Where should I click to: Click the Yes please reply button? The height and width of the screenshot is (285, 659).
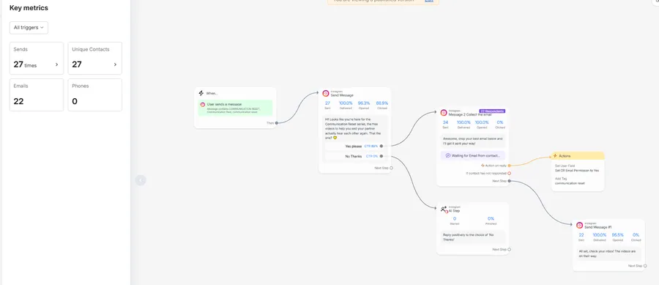(352, 147)
